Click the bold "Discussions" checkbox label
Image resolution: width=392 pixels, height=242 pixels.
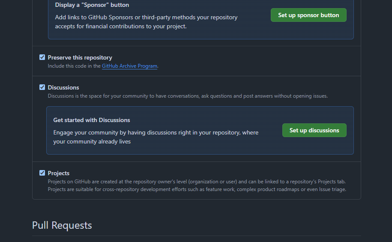[63, 87]
